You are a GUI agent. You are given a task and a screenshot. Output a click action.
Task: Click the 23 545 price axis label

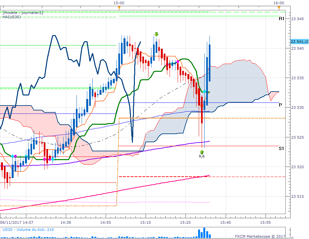tap(298, 19)
